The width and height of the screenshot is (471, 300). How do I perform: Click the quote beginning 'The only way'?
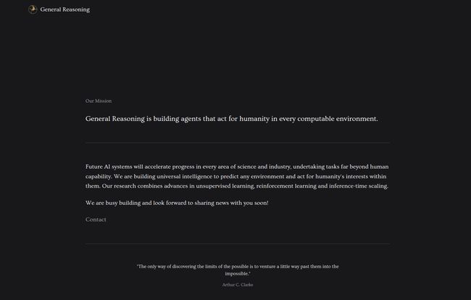(238, 270)
